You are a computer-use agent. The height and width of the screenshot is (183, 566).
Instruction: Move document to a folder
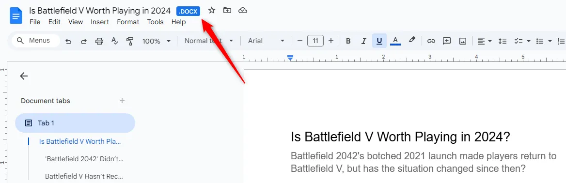(227, 11)
